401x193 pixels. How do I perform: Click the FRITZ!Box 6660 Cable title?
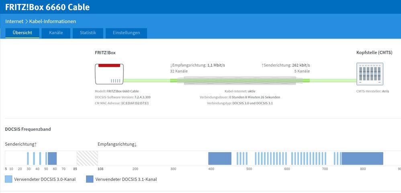click(47, 7)
